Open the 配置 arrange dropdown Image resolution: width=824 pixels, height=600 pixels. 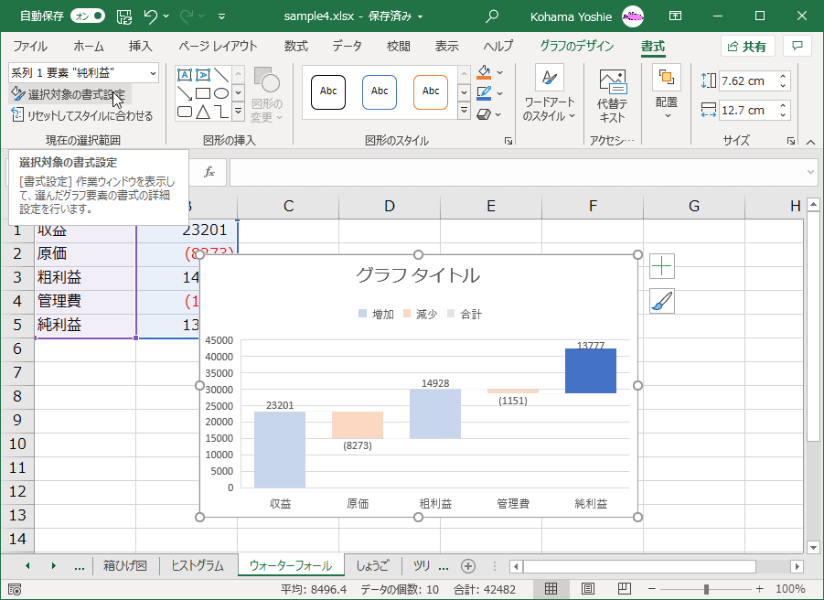point(667,93)
